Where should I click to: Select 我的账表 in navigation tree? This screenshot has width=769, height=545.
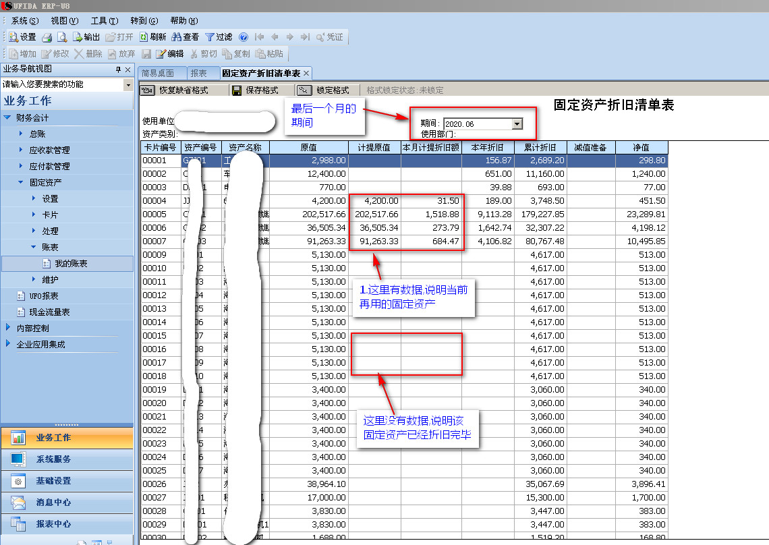(70, 264)
